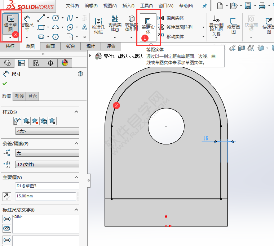Click the dimension help question mark

pyautogui.click(x=80, y=74)
